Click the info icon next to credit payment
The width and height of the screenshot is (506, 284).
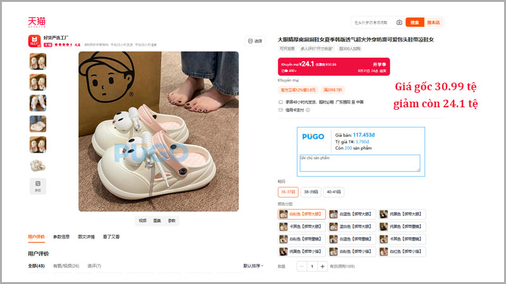tap(308, 110)
